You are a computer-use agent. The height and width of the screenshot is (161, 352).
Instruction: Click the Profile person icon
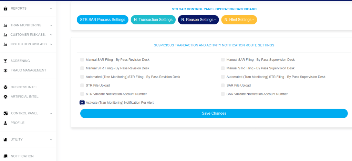click(x=6, y=123)
